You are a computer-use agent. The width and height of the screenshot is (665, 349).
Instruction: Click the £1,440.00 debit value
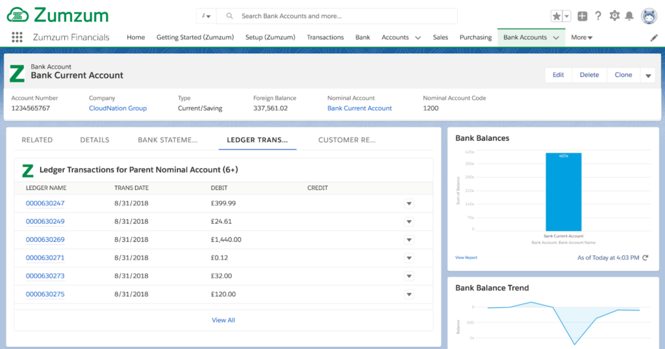(226, 240)
